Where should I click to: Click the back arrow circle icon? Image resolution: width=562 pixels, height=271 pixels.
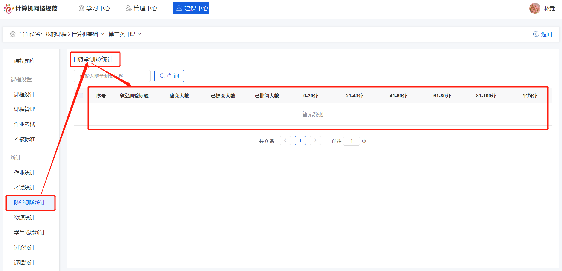pos(536,34)
